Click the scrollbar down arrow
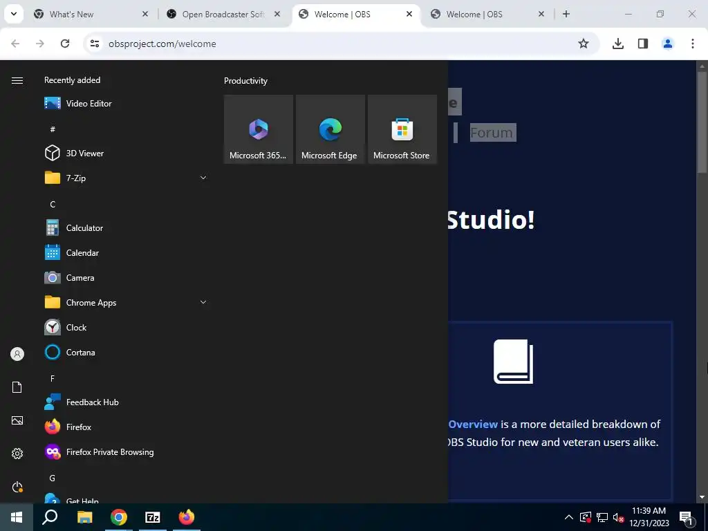Image resolution: width=708 pixels, height=531 pixels. tap(702, 497)
